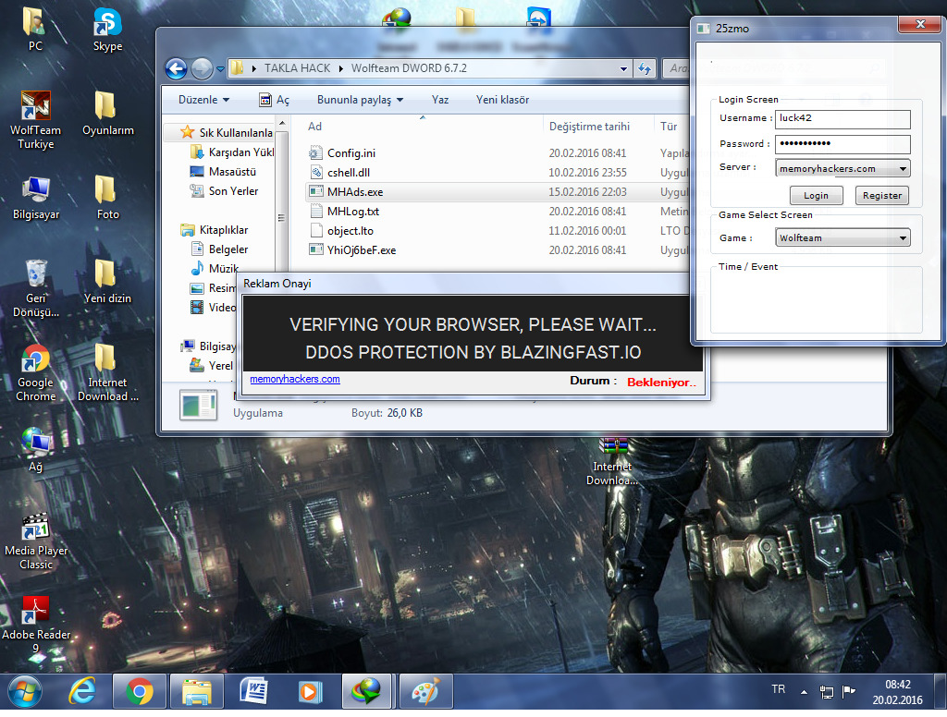Open the Game dropdown showing Wolfteam

[x=842, y=237]
